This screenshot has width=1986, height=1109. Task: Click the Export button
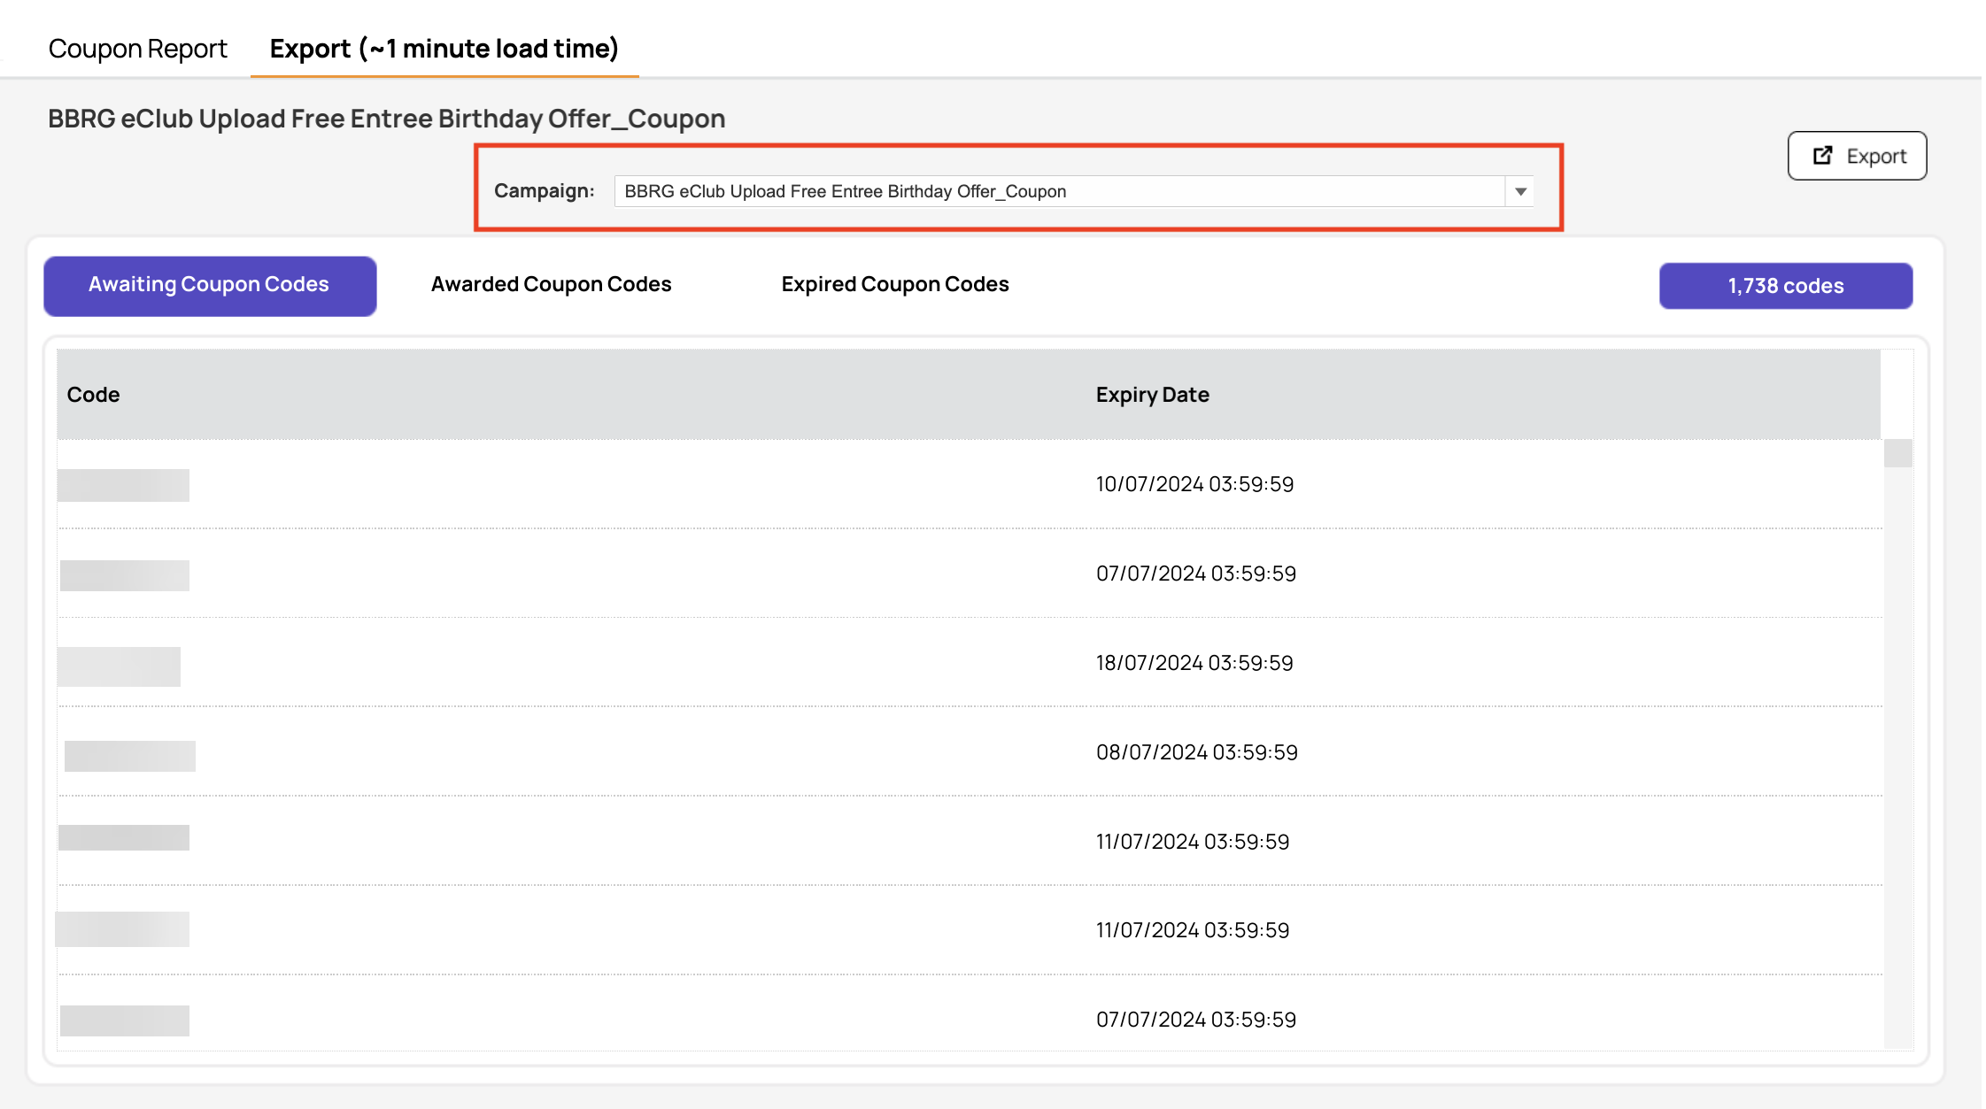[x=1857, y=156]
